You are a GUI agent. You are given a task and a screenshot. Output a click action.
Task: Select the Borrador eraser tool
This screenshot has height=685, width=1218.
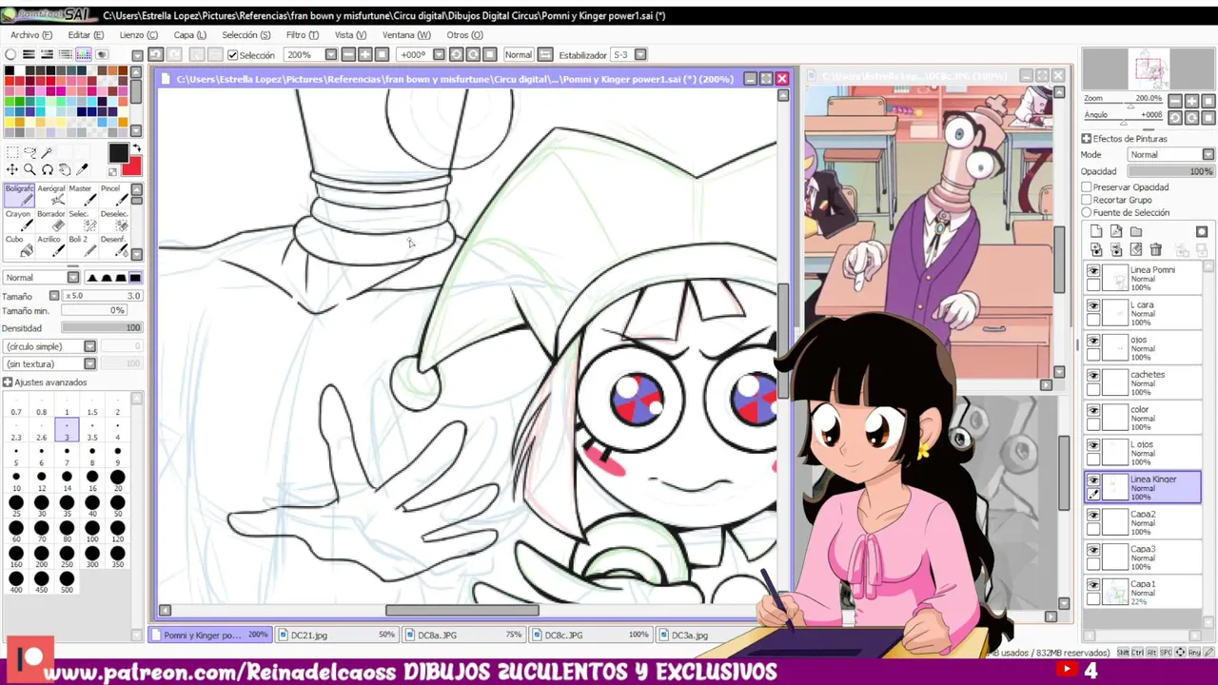pos(51,220)
